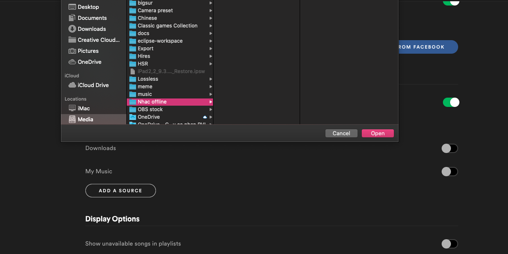Viewport: 508px width, 254px height.
Task: Expand Nhac offline folder arrow
Action: point(210,102)
